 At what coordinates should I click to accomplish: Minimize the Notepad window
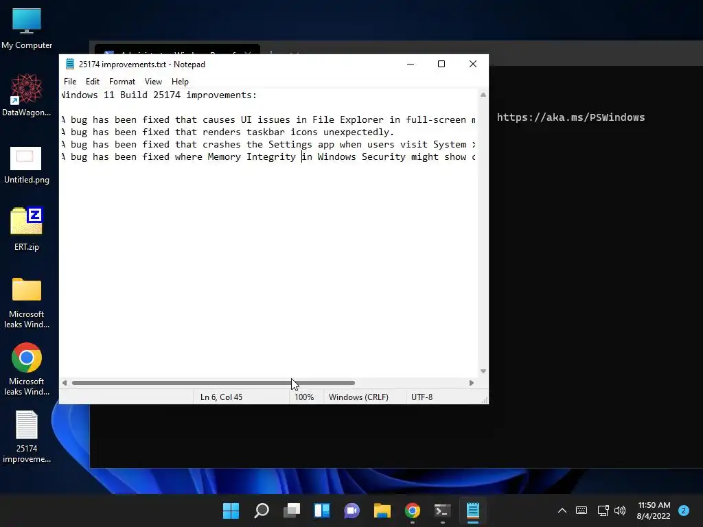(x=411, y=64)
